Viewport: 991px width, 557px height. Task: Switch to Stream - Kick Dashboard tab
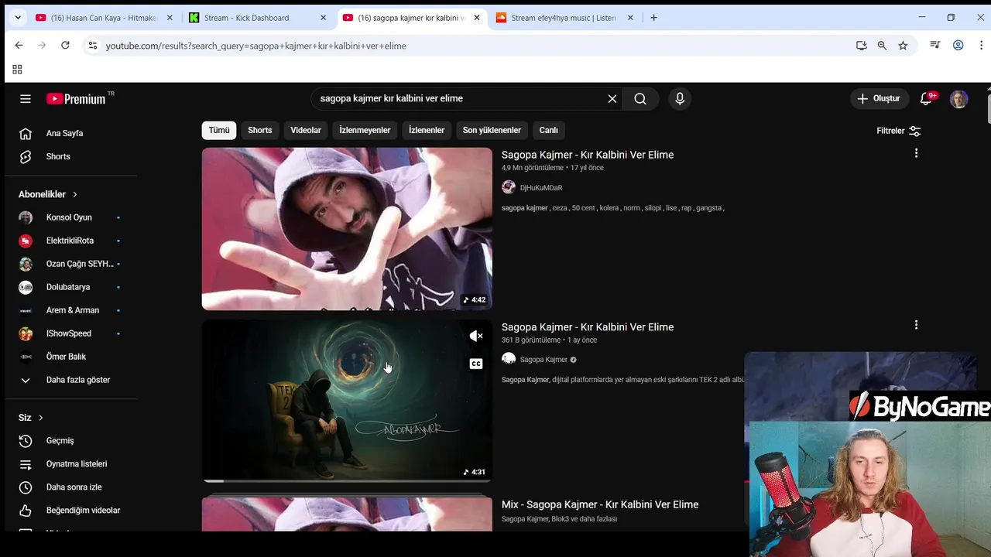tap(246, 18)
